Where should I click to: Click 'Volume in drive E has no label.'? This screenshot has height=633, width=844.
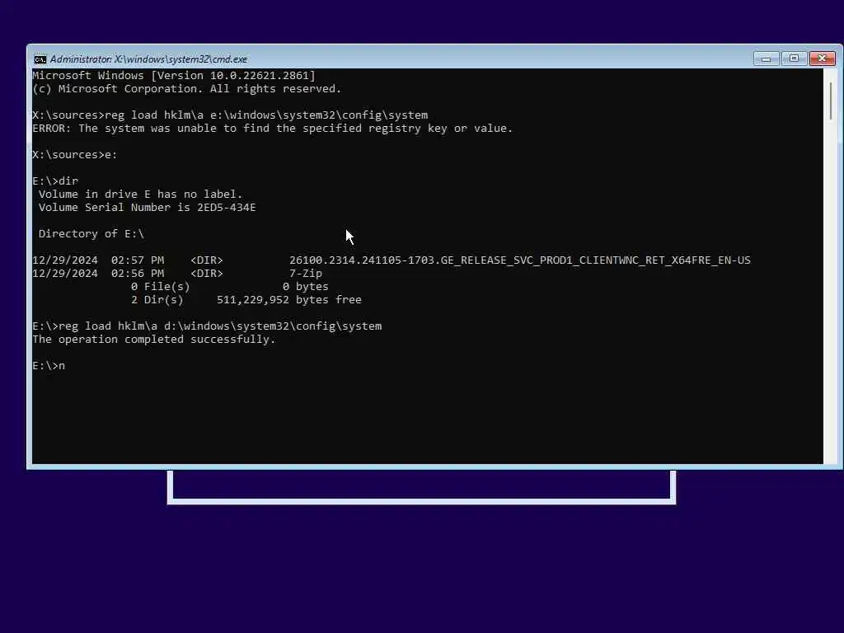[x=140, y=195]
